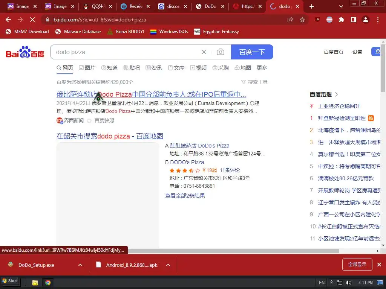Expand DoDo_Setup.exe download options
This screenshot has height=289, width=386.
pos(80,265)
